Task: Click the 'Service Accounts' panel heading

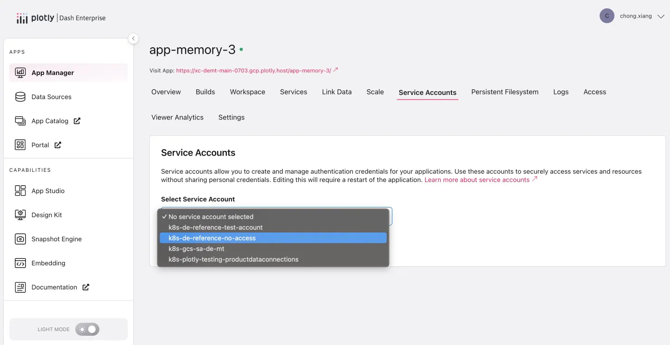Action: pyautogui.click(x=198, y=153)
